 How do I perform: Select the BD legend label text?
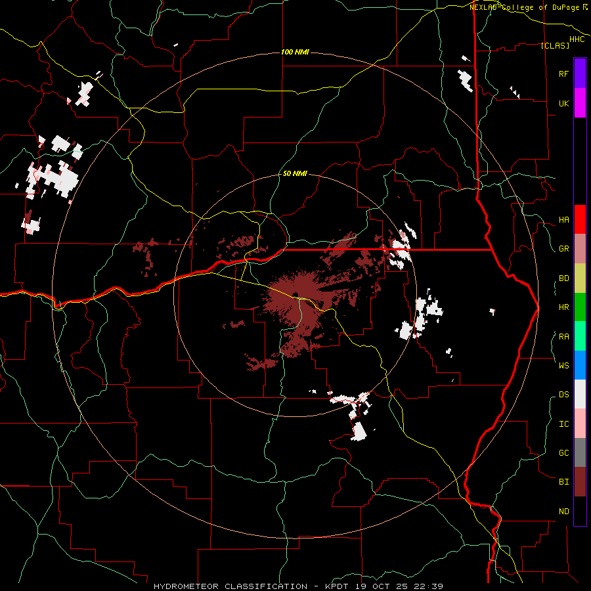click(x=563, y=278)
